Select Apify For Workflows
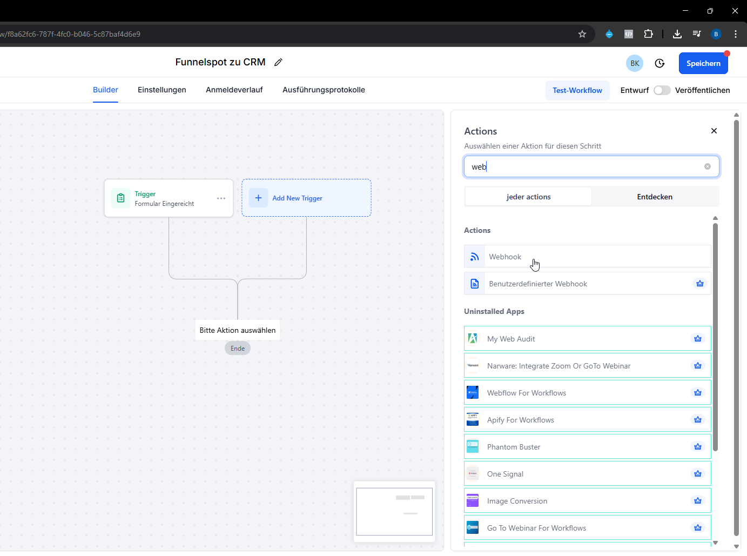 (x=588, y=420)
